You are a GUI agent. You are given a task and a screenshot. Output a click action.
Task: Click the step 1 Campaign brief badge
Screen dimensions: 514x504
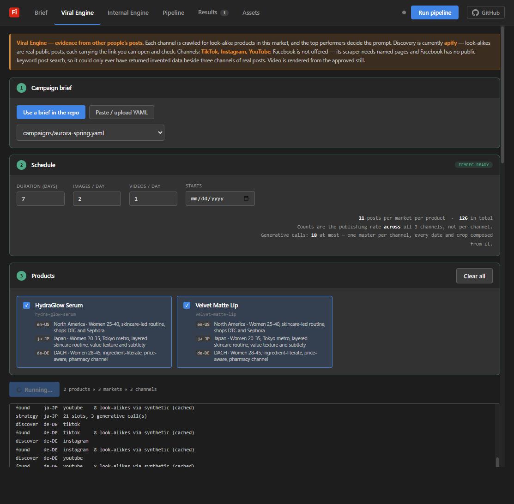[x=21, y=88]
